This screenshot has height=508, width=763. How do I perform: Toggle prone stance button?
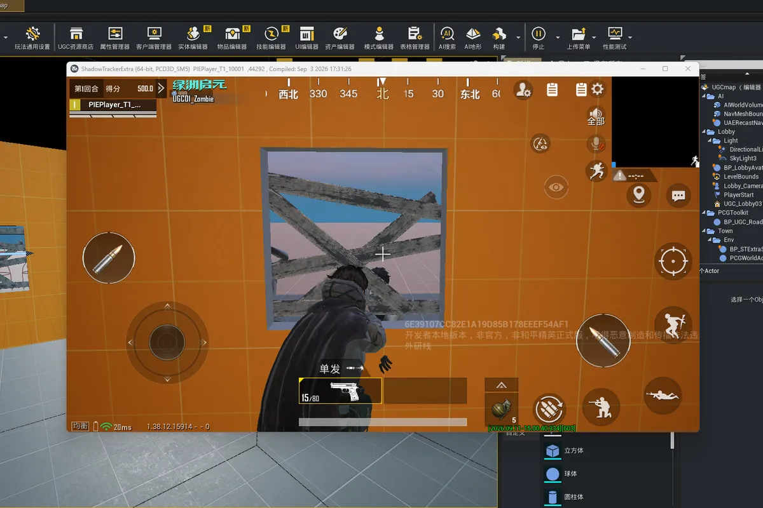[x=663, y=395]
